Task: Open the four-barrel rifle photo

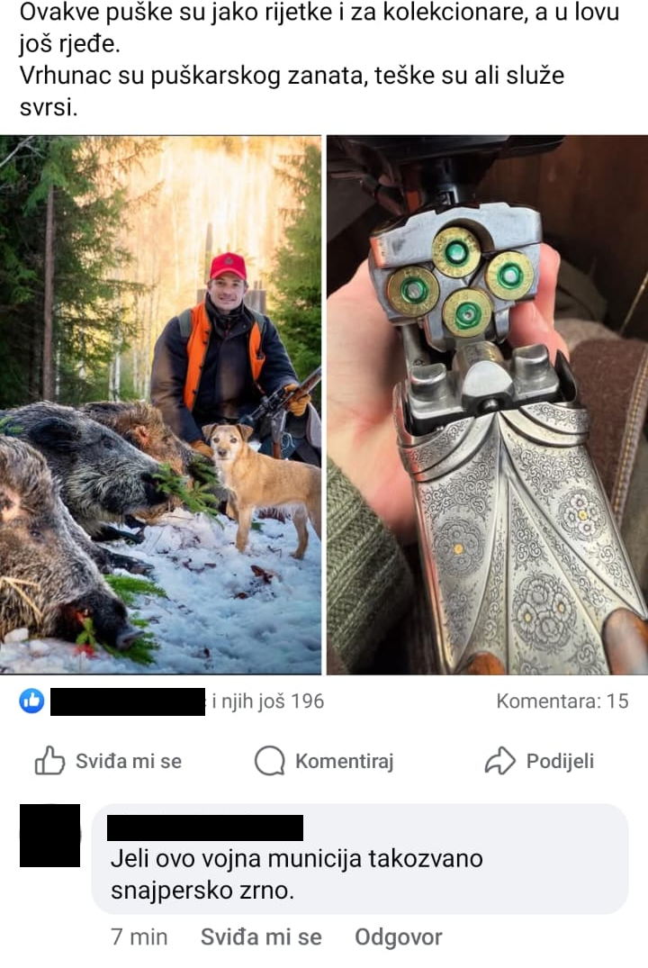Action: click(x=487, y=404)
